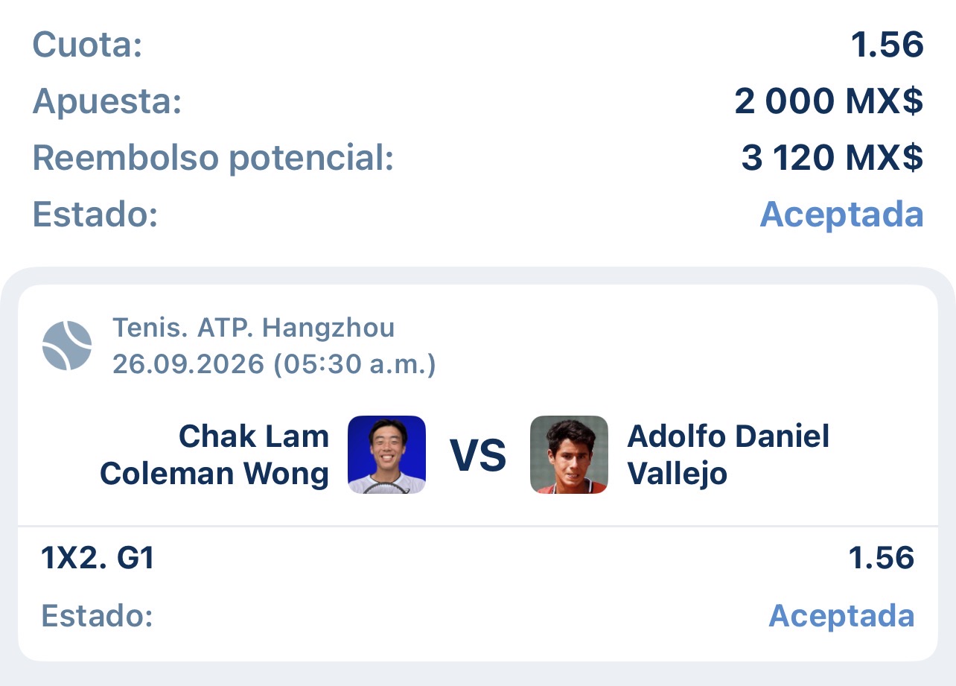The width and height of the screenshot is (956, 686).
Task: Tap the Apuesta amount 2 000 MX$
Action: pyautogui.click(x=829, y=101)
